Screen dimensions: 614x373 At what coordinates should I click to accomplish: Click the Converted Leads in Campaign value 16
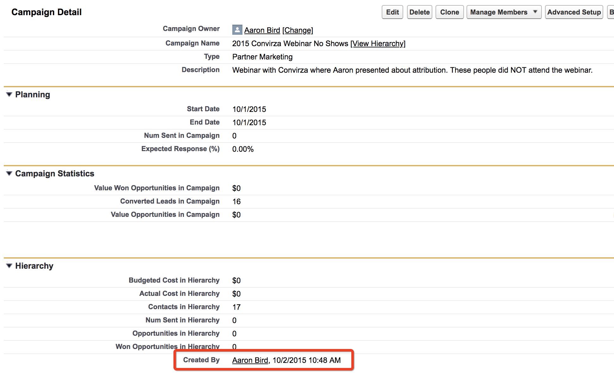236,202
